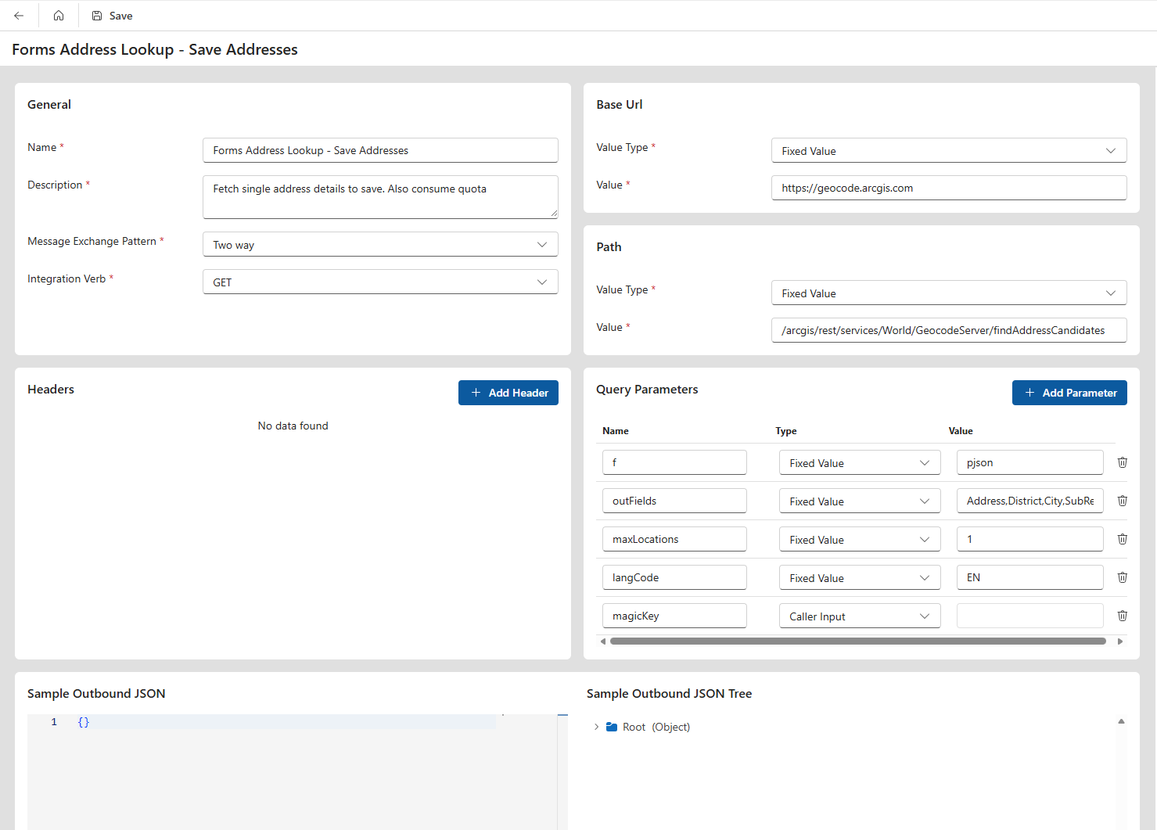
Task: Change magicKey type from Caller Input
Action: pyautogui.click(x=859, y=616)
